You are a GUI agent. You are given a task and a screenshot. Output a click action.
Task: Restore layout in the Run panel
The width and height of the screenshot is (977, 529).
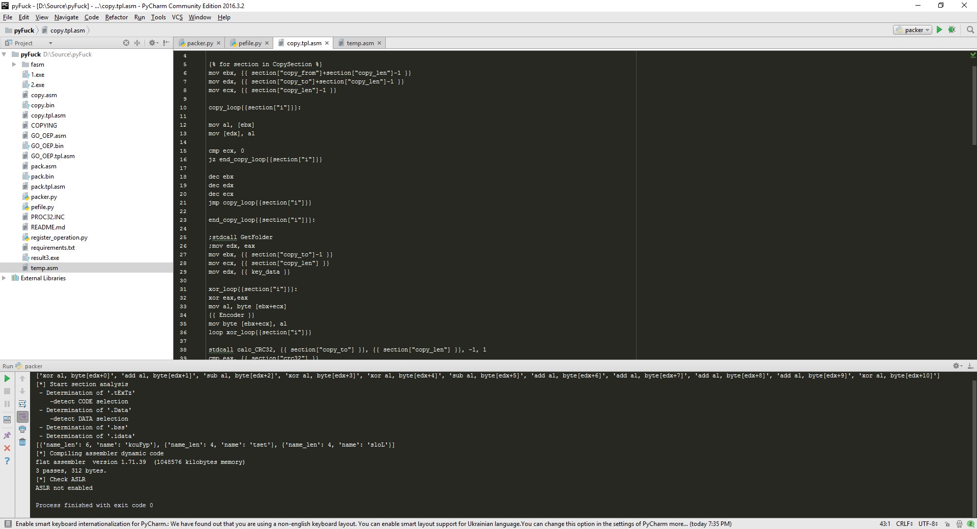click(7, 420)
